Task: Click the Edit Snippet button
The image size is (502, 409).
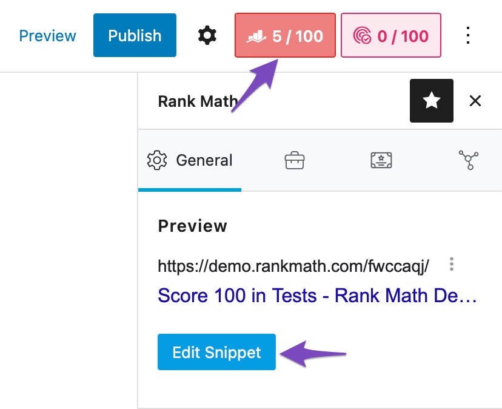Action: click(216, 352)
